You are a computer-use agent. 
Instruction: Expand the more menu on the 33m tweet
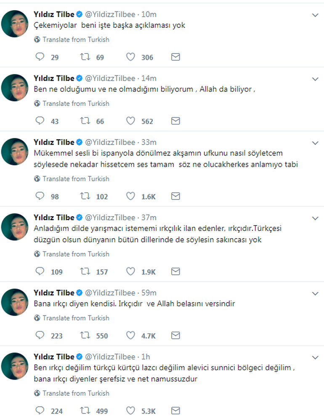click(x=315, y=143)
